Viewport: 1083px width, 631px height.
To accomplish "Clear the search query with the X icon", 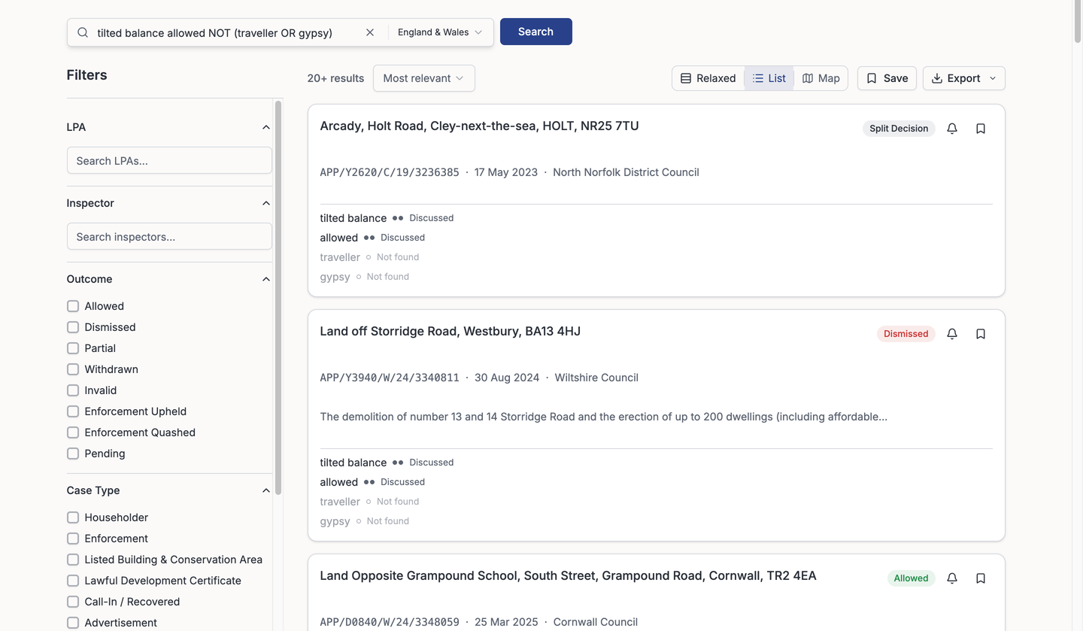I will pyautogui.click(x=369, y=32).
